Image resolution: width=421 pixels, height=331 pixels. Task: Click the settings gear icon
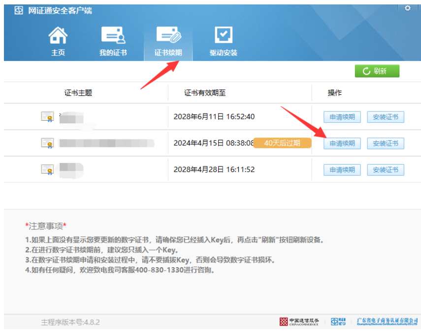[x=407, y=8]
